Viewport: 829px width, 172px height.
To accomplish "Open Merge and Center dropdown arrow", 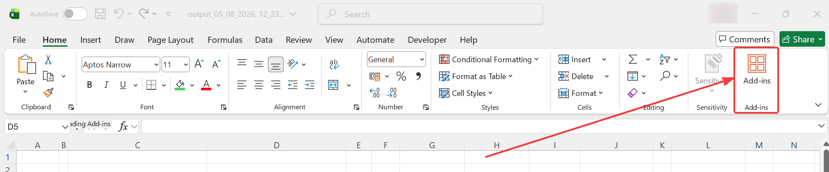I will coord(349,86).
